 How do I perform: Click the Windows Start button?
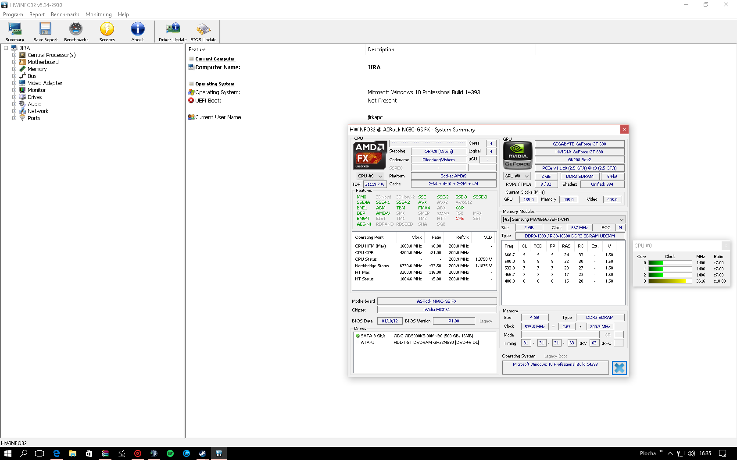7,453
